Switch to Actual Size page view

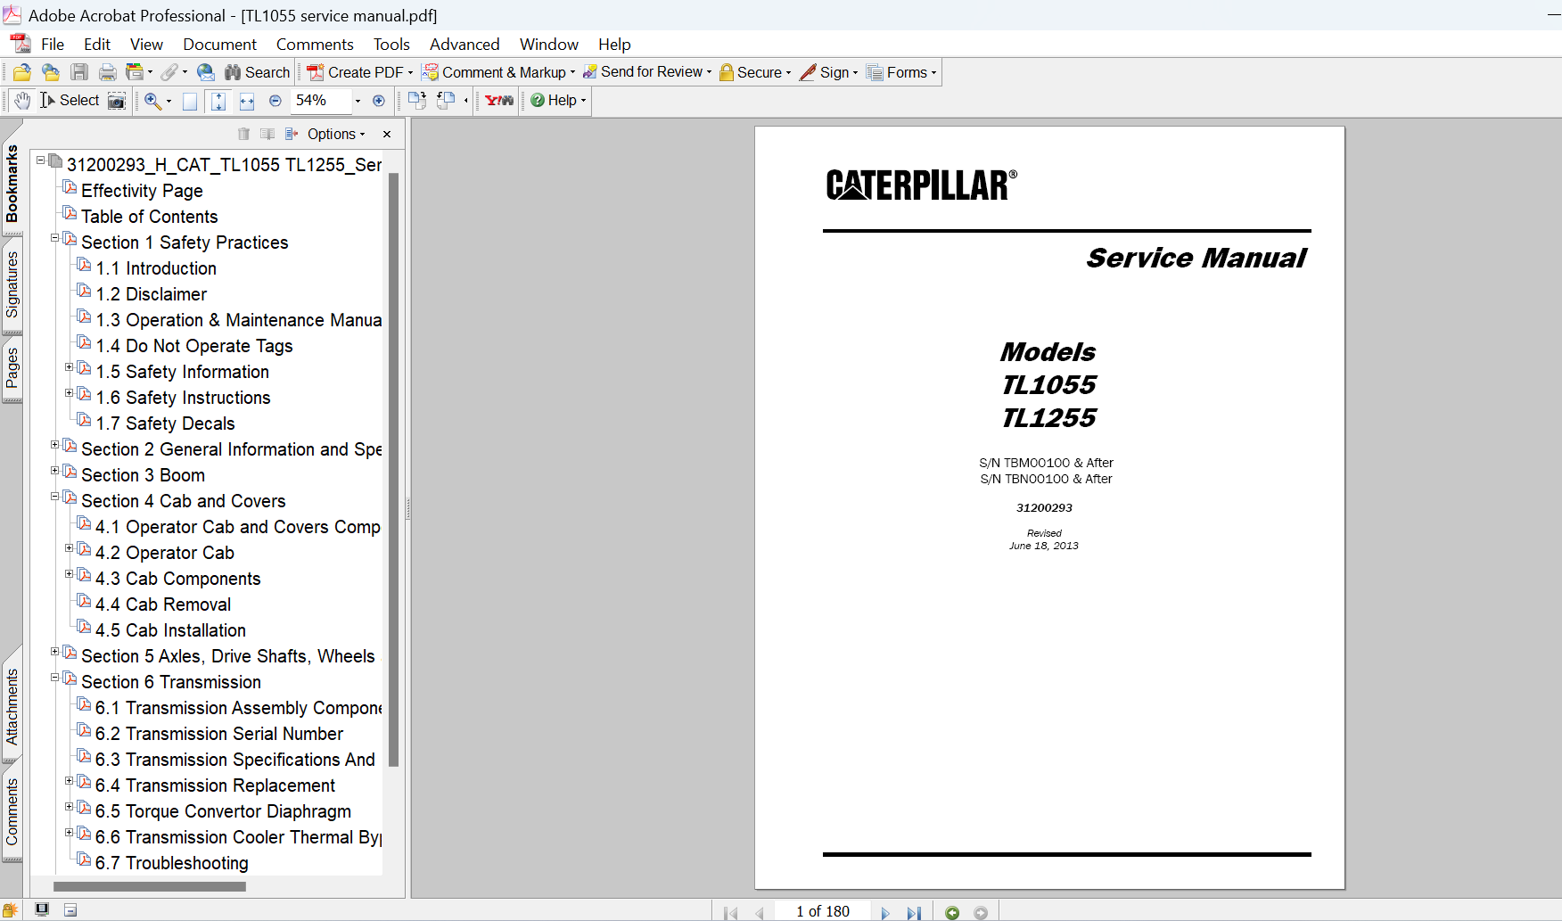point(190,101)
